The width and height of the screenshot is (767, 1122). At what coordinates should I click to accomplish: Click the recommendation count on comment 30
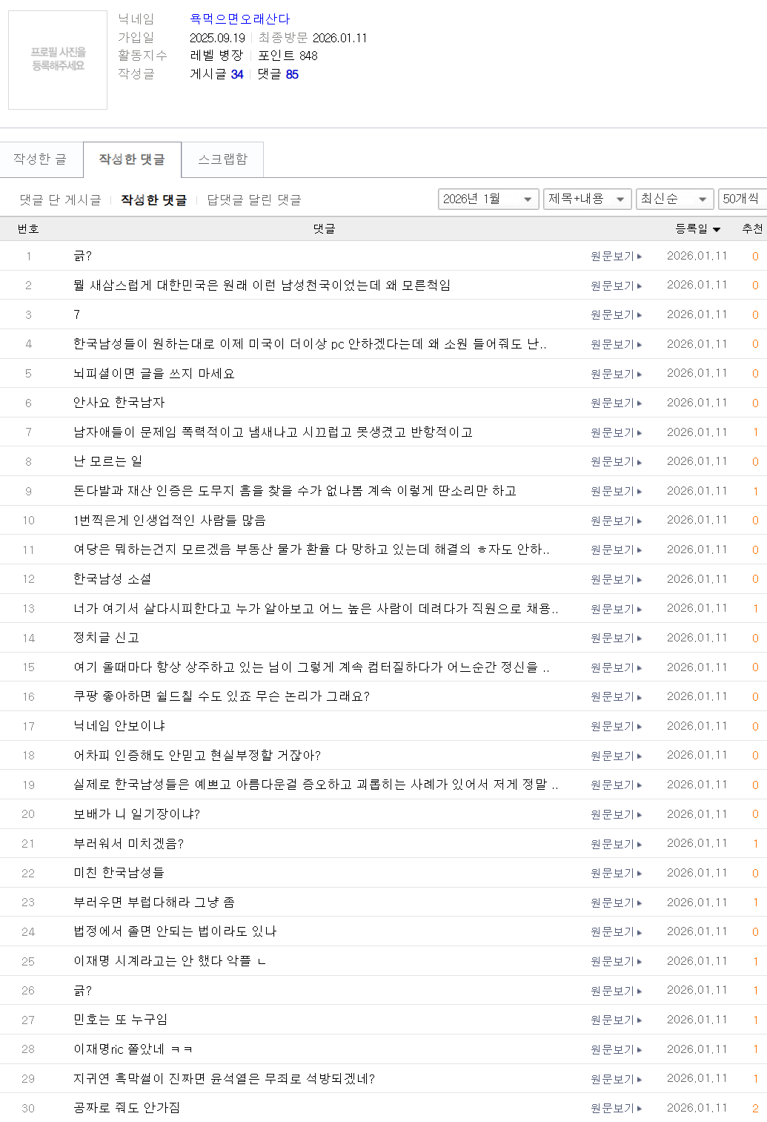tap(755, 1107)
